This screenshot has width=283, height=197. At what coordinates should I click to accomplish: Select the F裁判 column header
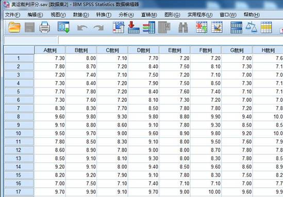[206, 50]
